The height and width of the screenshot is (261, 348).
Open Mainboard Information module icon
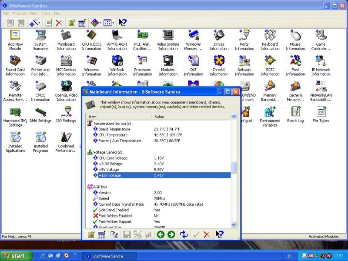pyautogui.click(x=66, y=40)
